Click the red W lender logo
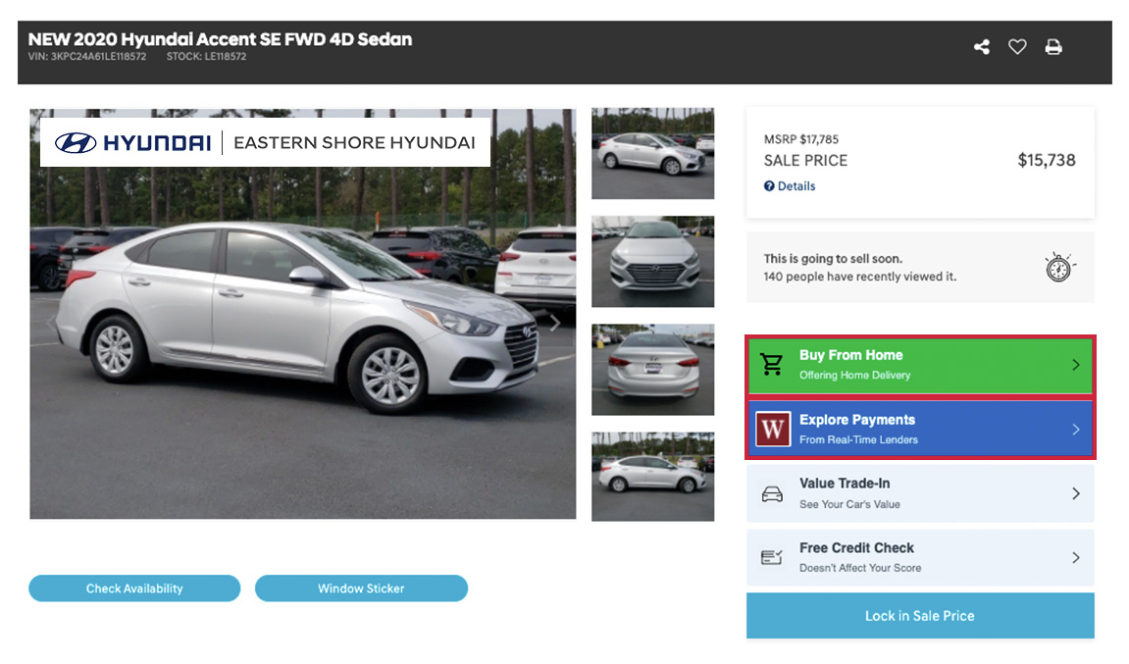The height and width of the screenshot is (664, 1129). pos(773,430)
